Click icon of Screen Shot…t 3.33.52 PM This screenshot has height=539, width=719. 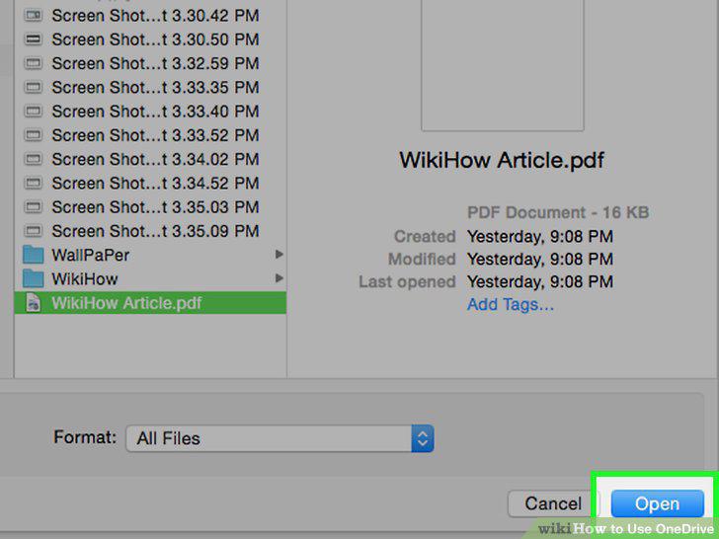[33, 134]
